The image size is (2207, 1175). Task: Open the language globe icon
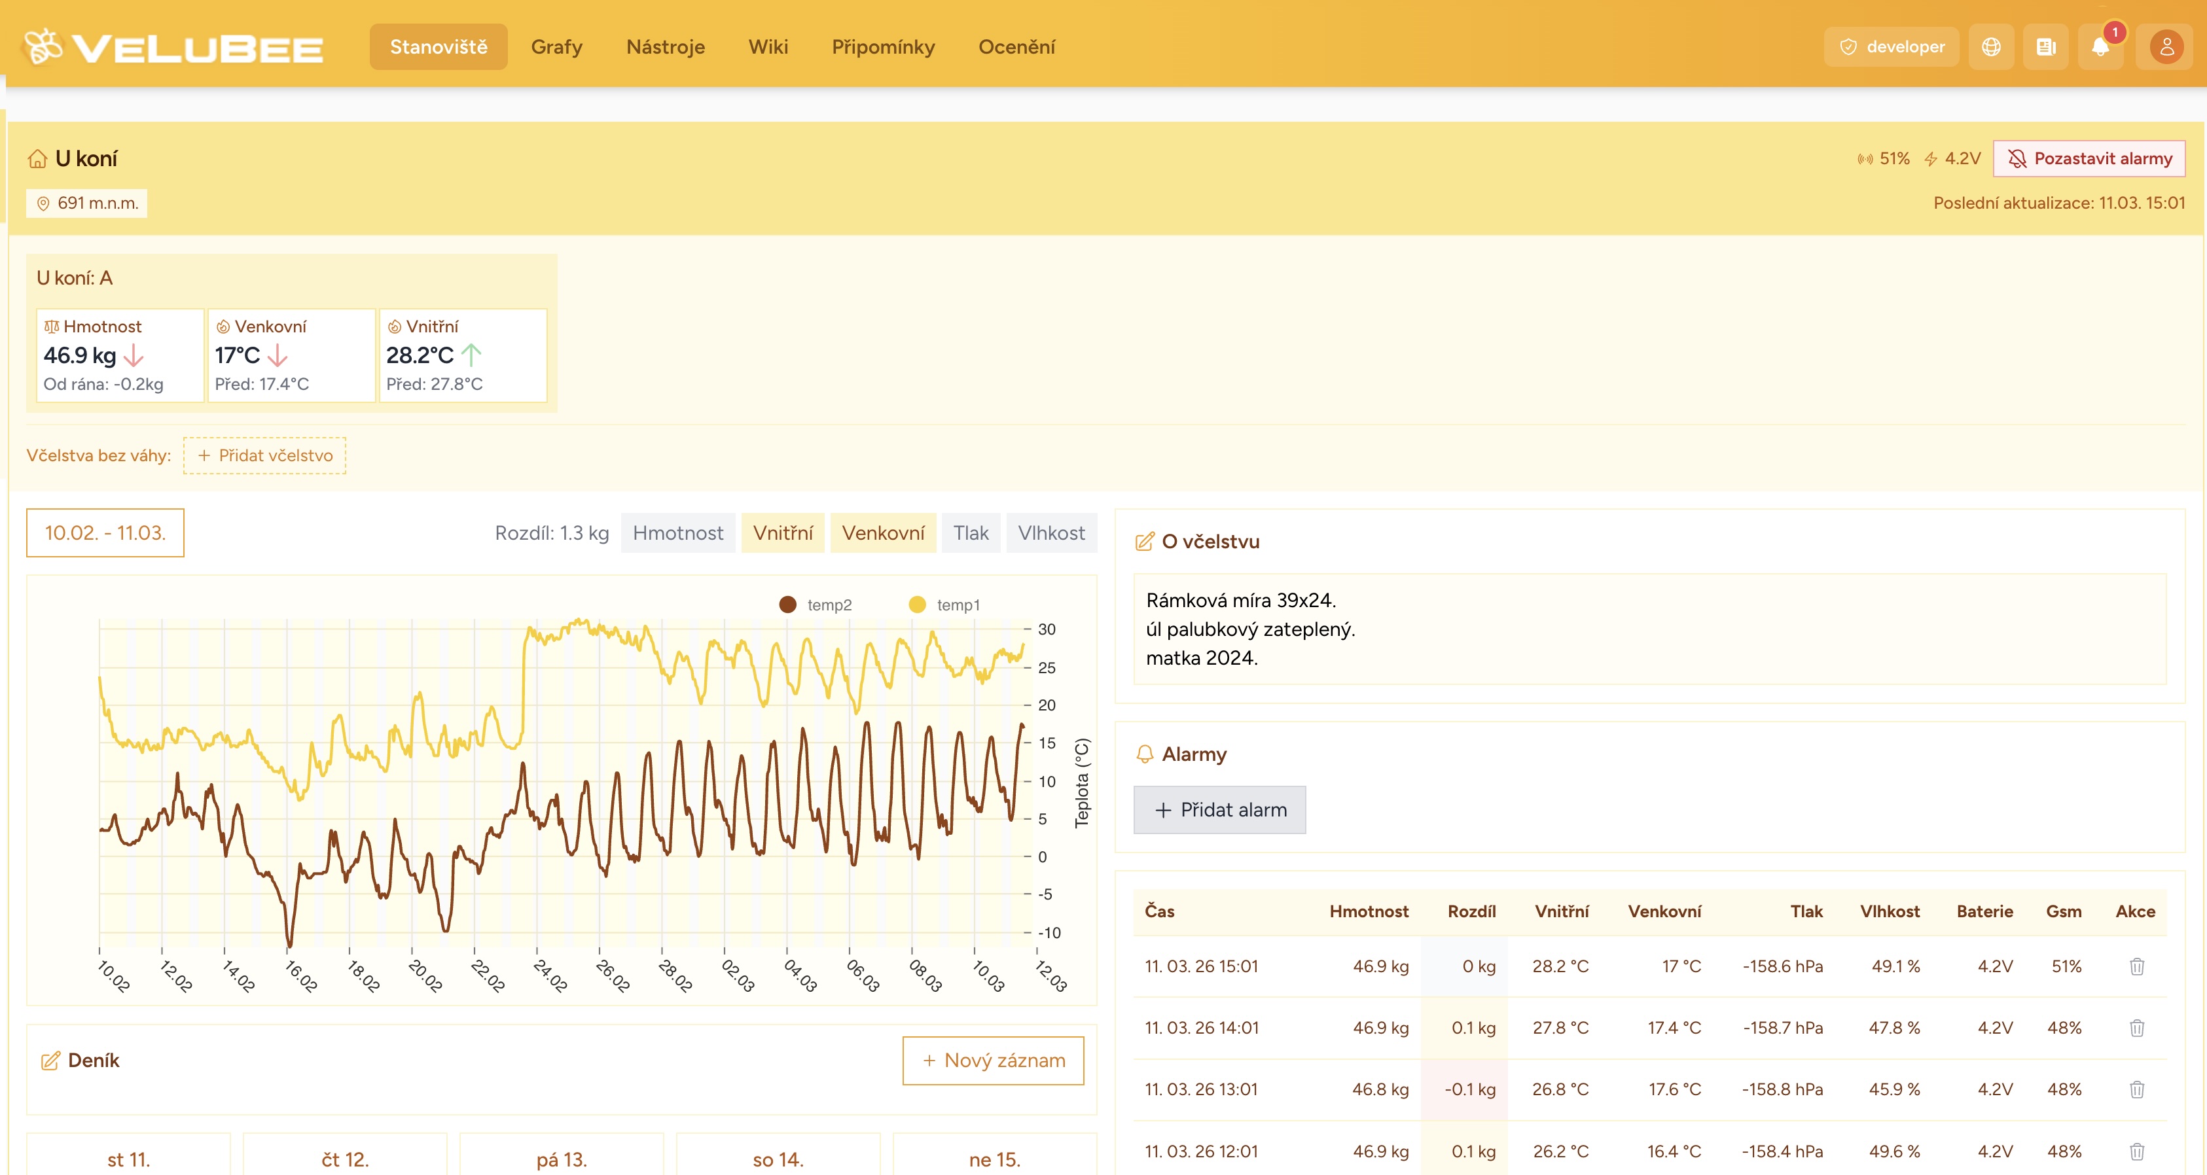pyautogui.click(x=1991, y=46)
